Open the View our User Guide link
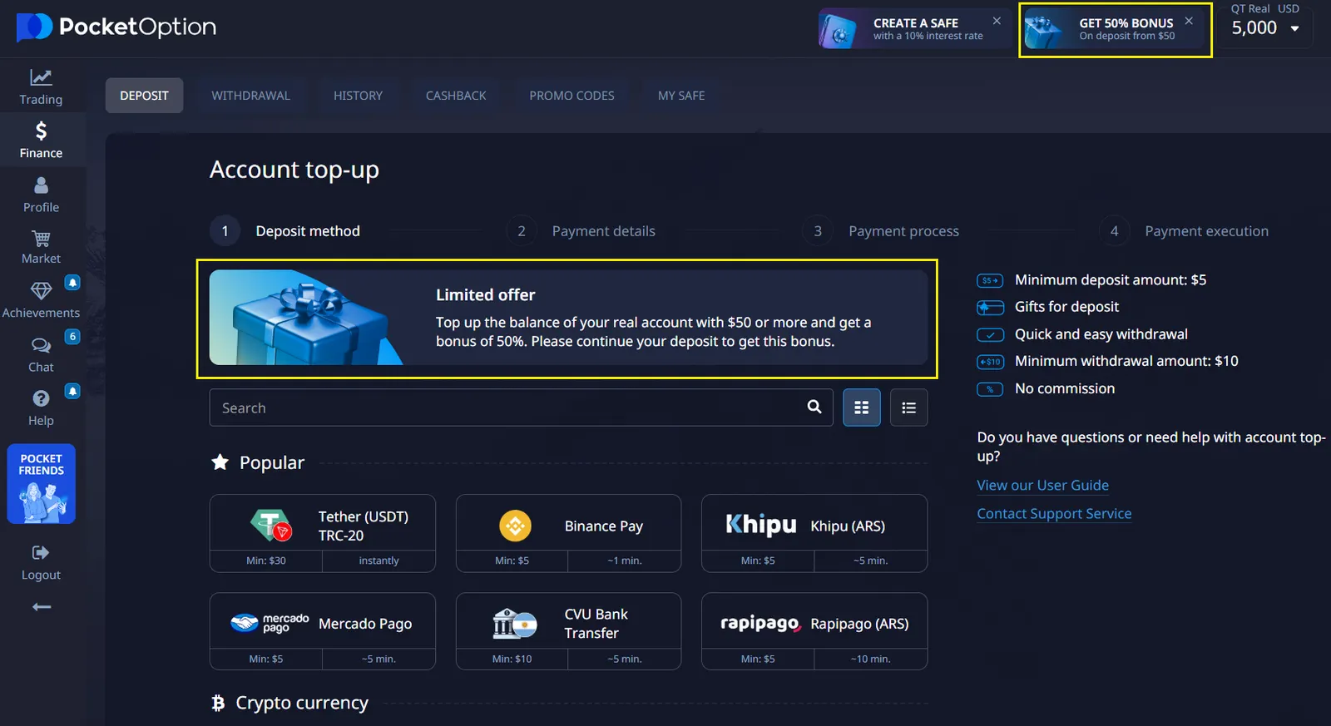This screenshot has height=726, width=1331. (x=1042, y=485)
